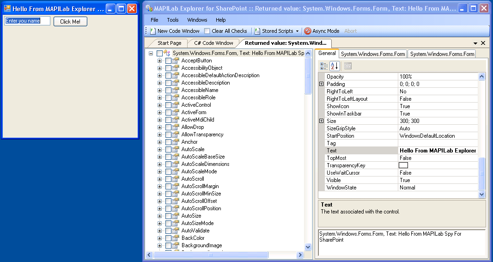Click the AllowDrop property icon

176,127
